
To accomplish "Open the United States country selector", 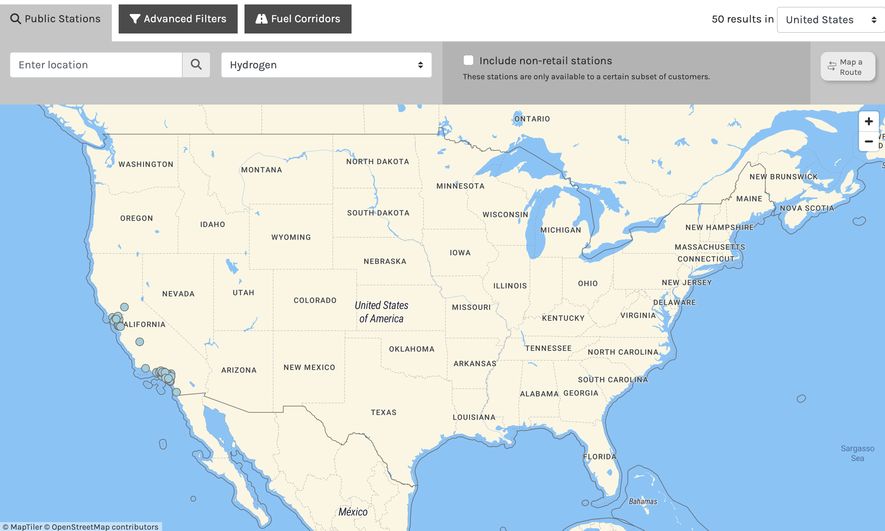I will coord(830,19).
